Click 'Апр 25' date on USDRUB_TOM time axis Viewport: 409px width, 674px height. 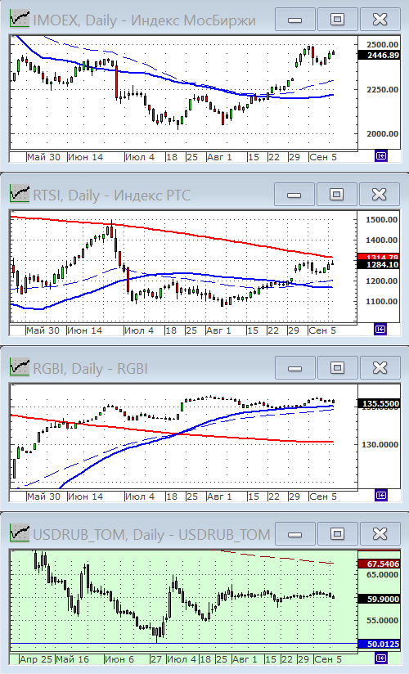[36, 659]
